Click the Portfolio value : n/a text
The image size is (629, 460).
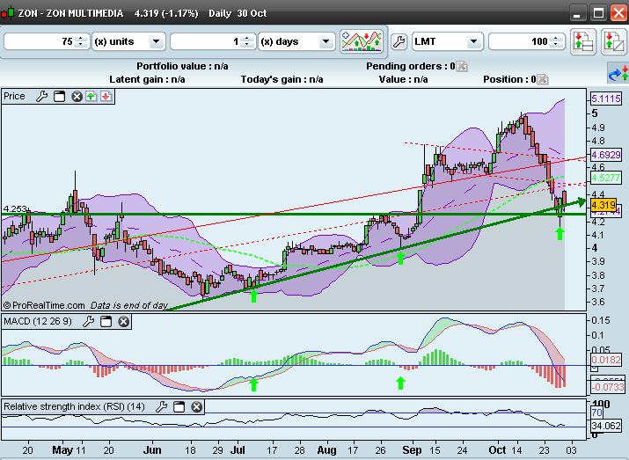click(x=182, y=66)
